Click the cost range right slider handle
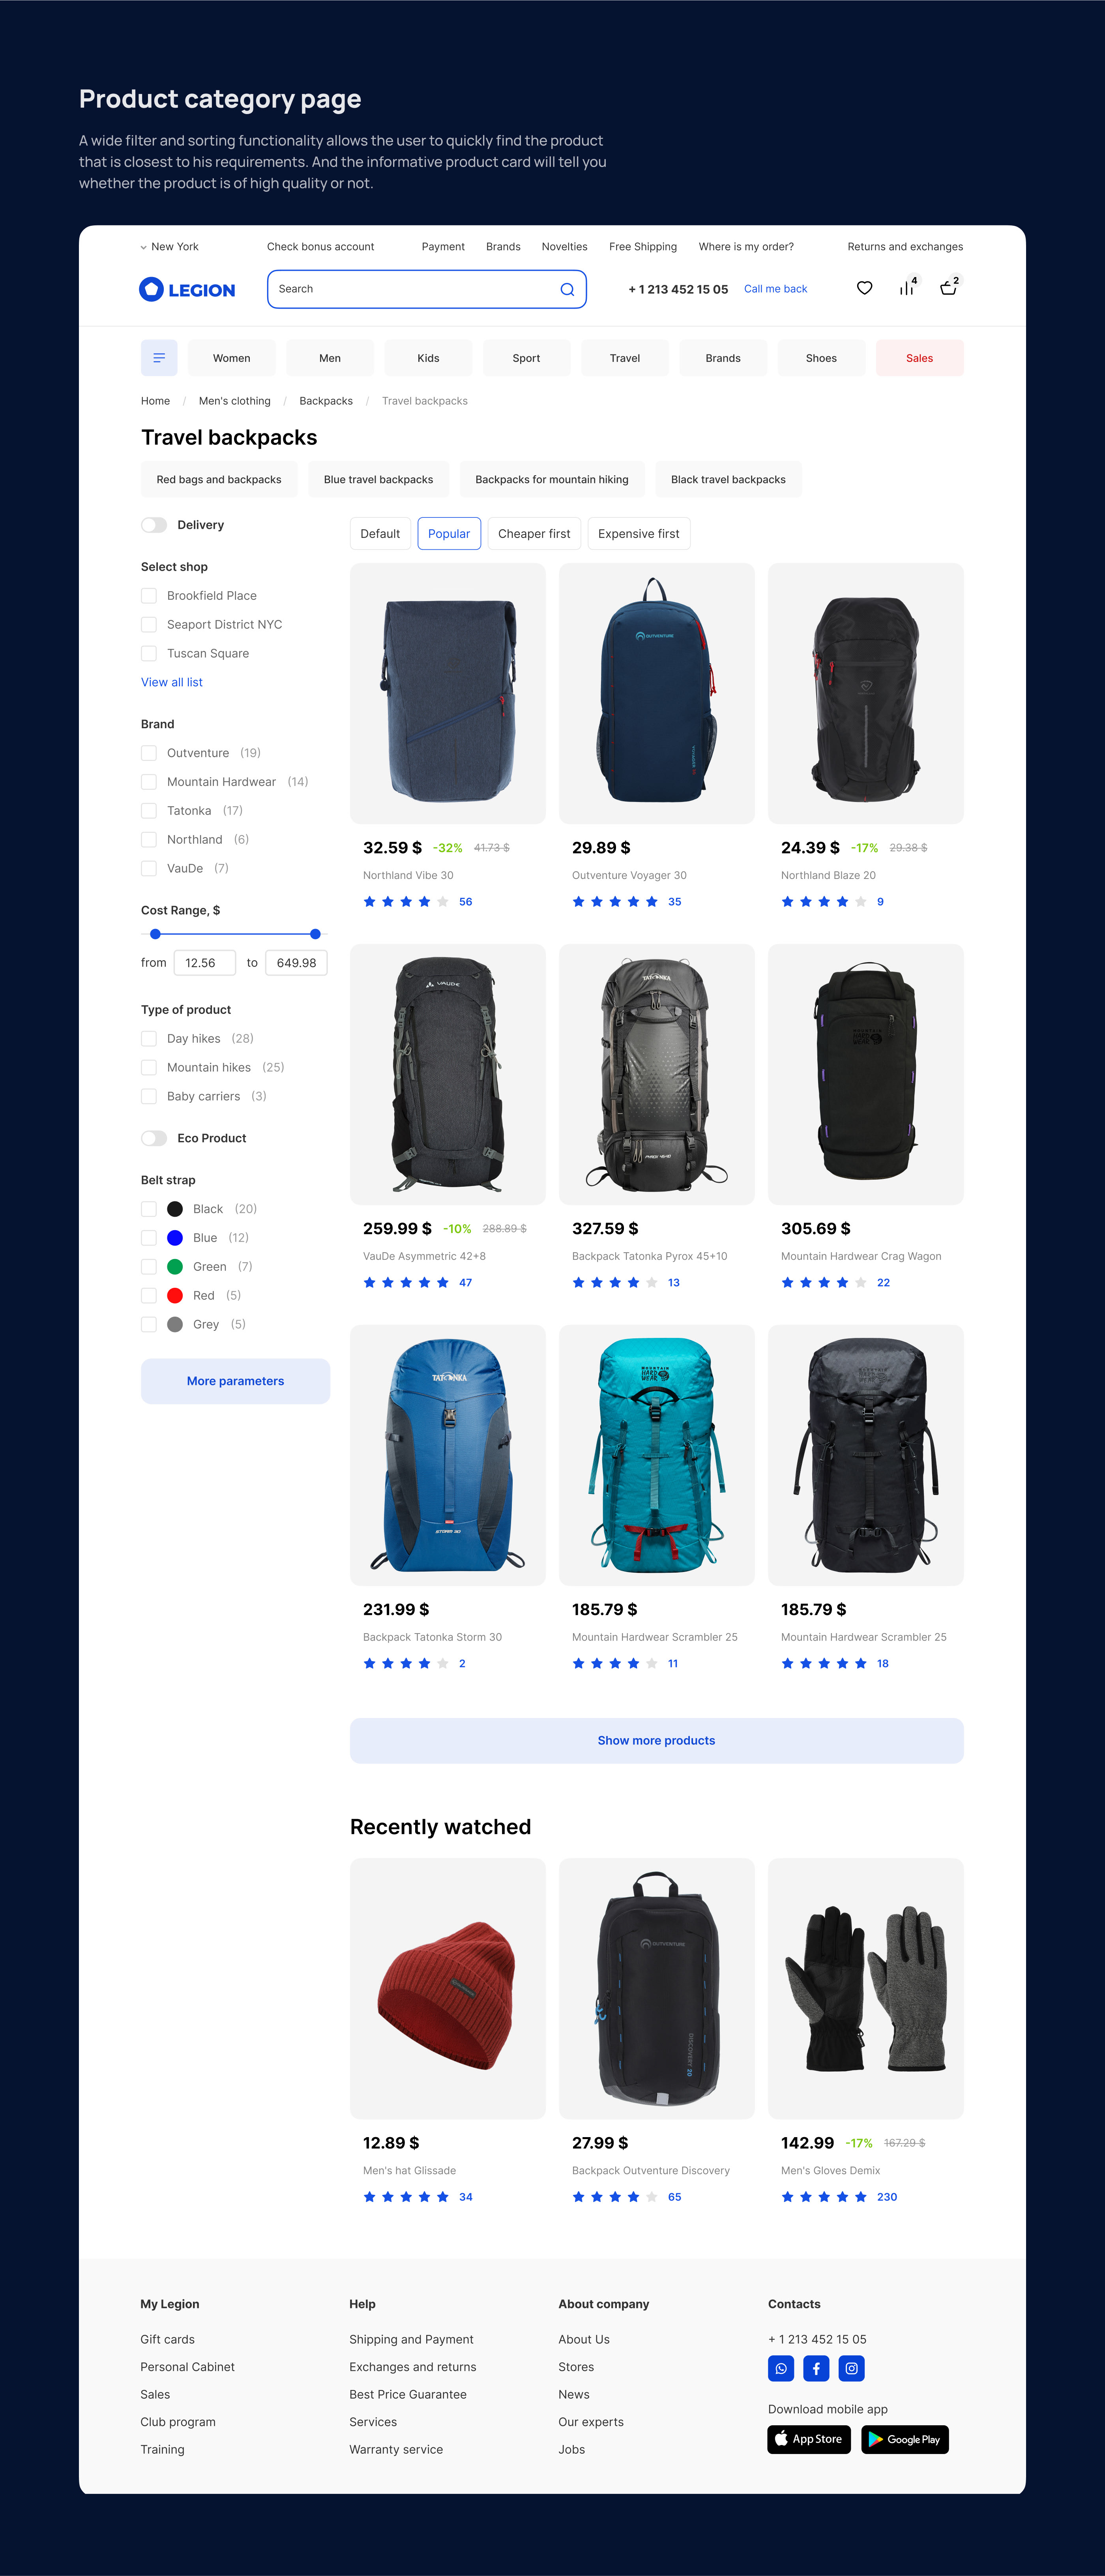1105x2576 pixels. 315,934
